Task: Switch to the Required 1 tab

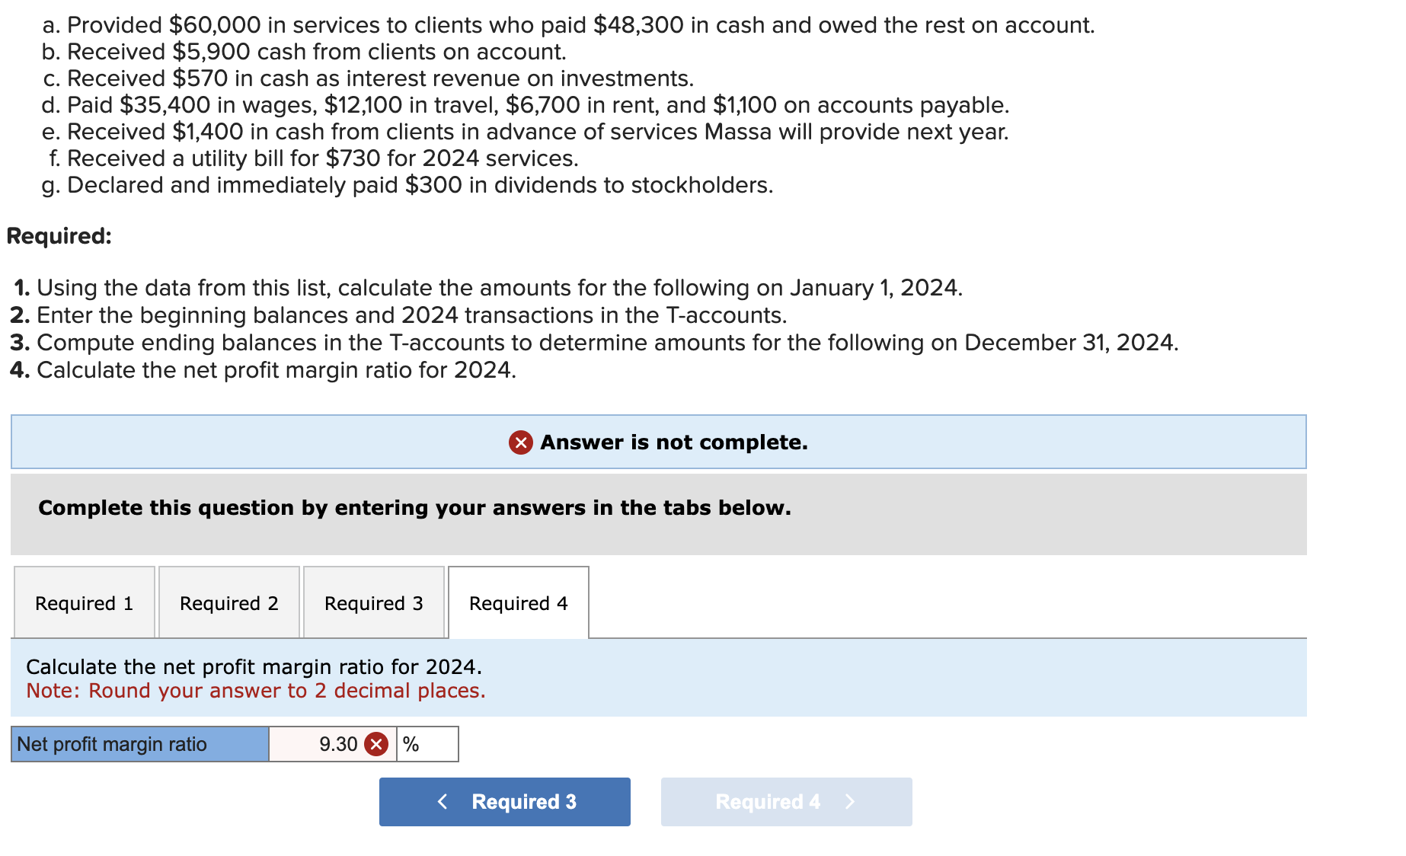Action: (84, 602)
